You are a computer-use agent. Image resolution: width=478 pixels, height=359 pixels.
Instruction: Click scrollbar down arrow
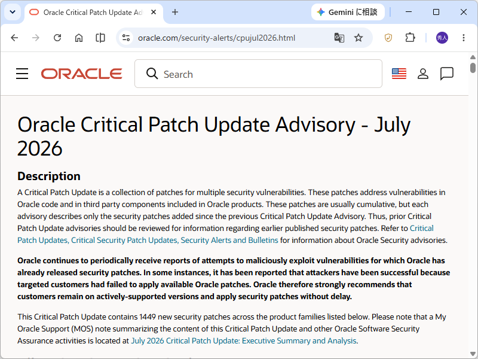(x=473, y=354)
